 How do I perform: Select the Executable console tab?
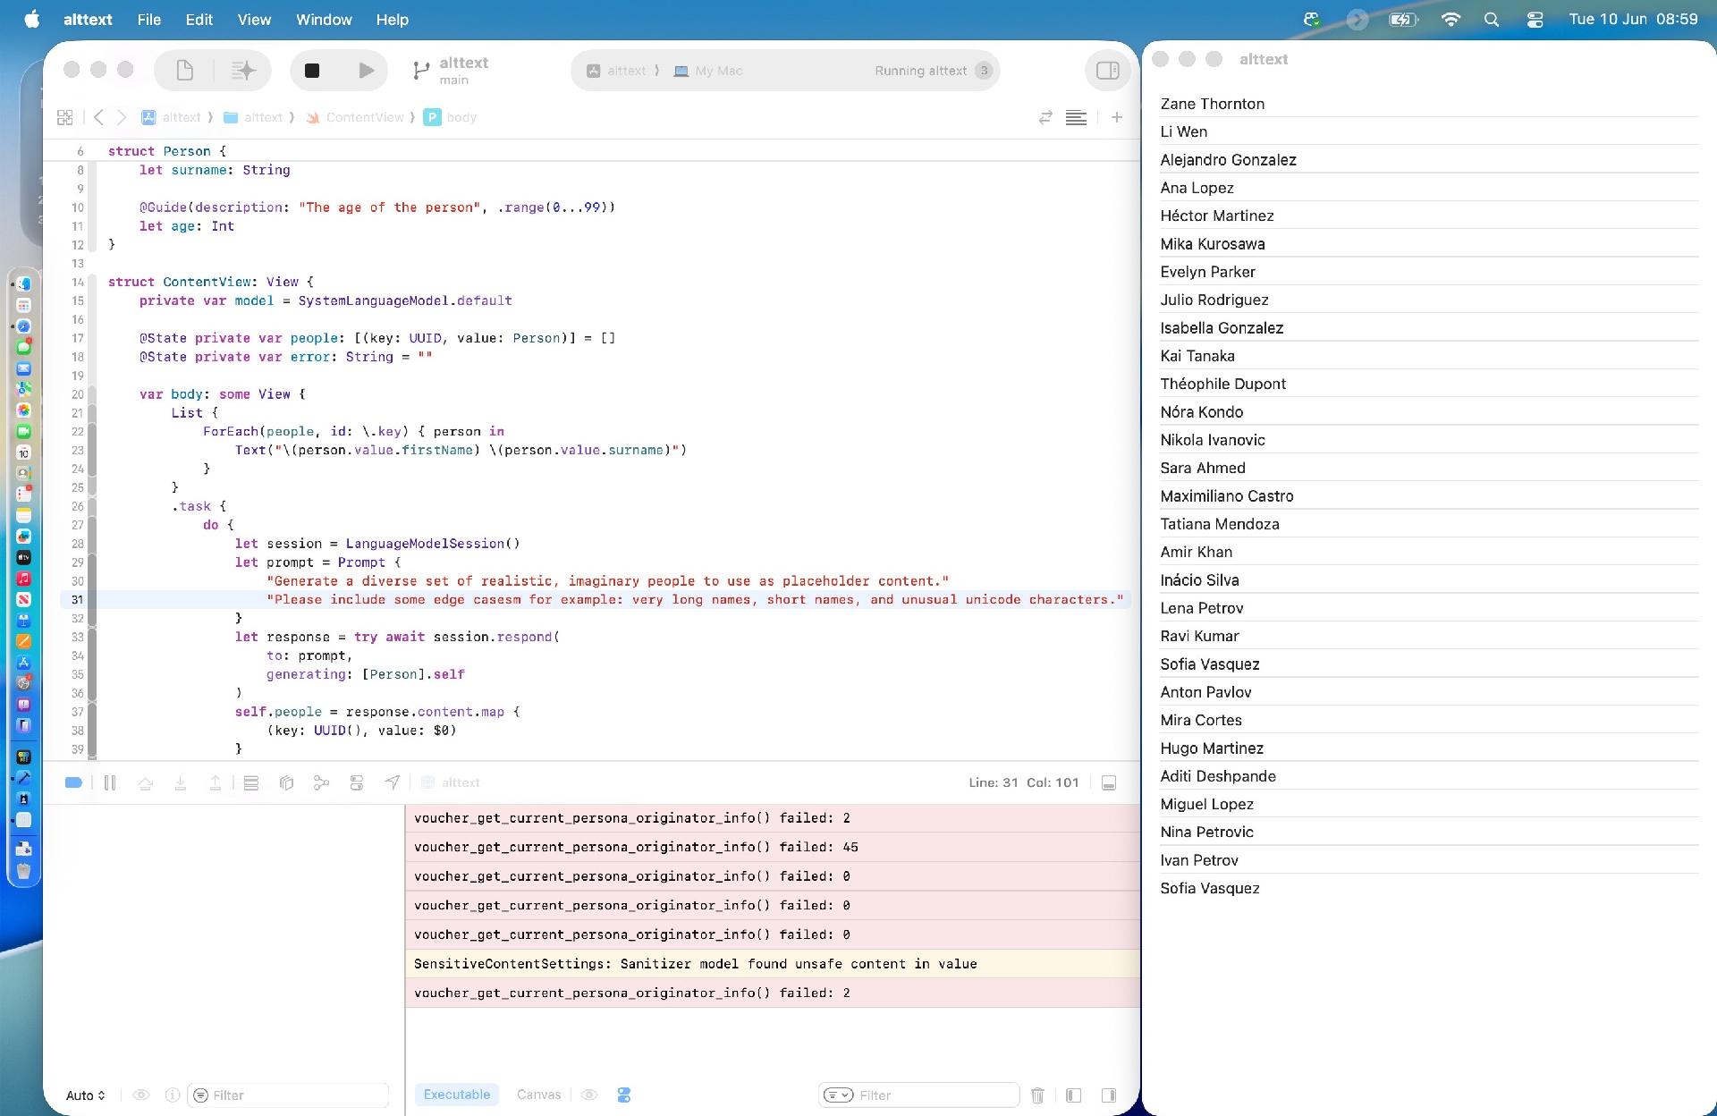coord(456,1095)
